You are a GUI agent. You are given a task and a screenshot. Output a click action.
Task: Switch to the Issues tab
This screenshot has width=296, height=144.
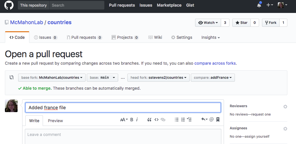pyautogui.click(x=46, y=37)
